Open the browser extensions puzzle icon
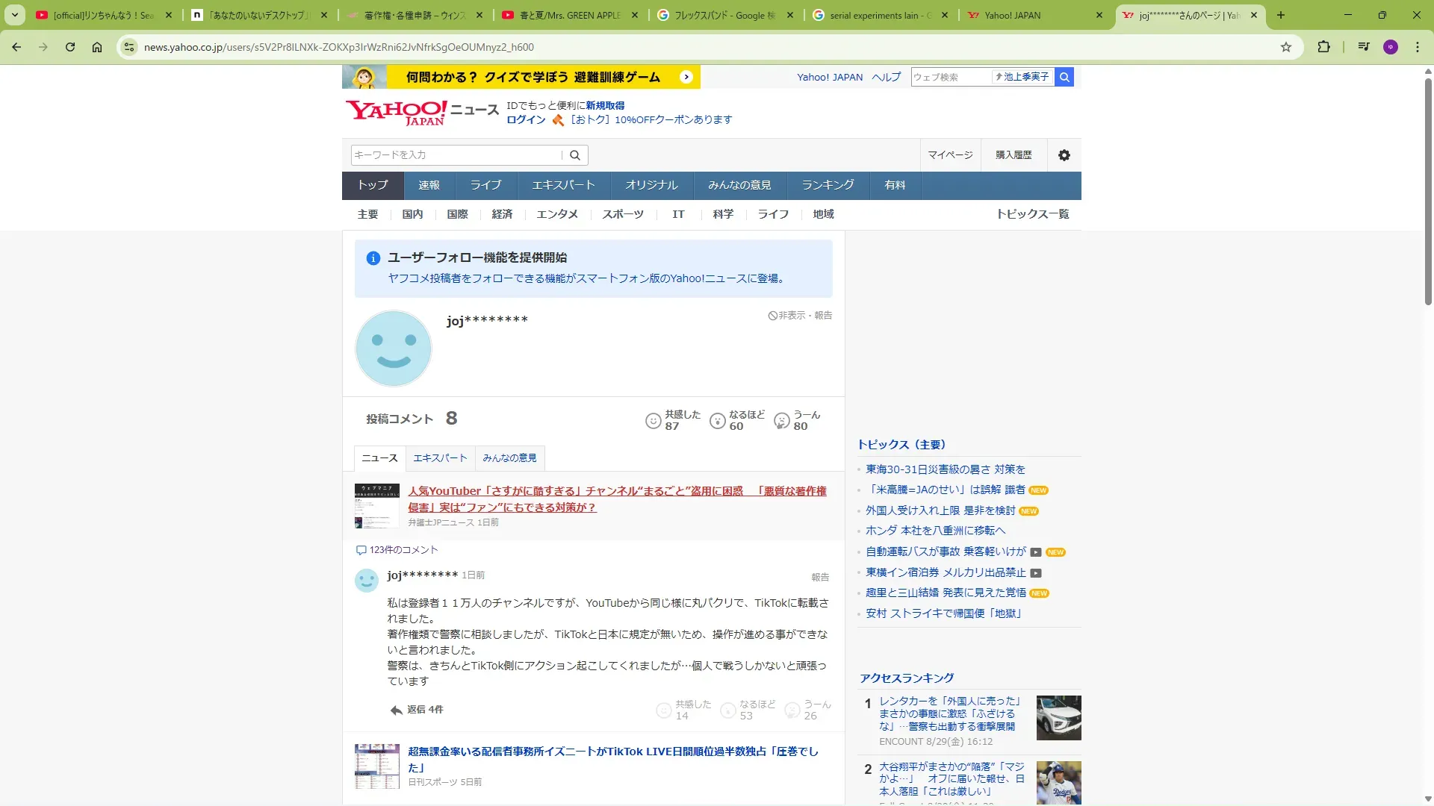Image resolution: width=1434 pixels, height=806 pixels. click(x=1323, y=47)
